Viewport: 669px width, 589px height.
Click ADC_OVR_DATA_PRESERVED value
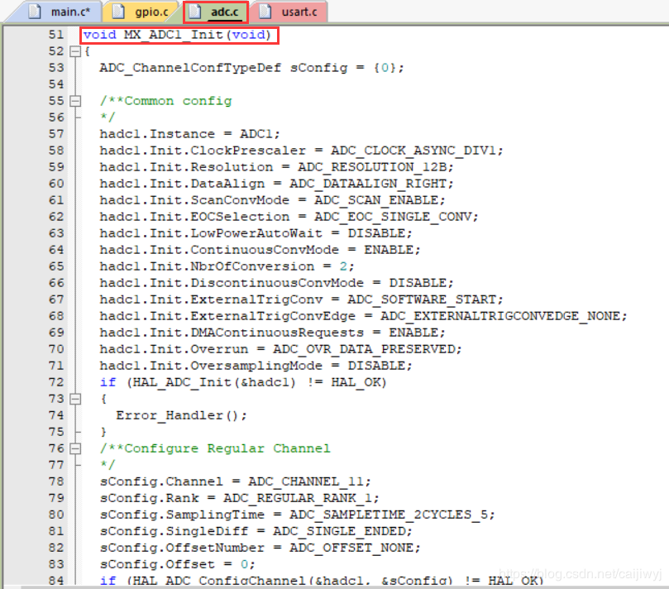[x=364, y=349]
